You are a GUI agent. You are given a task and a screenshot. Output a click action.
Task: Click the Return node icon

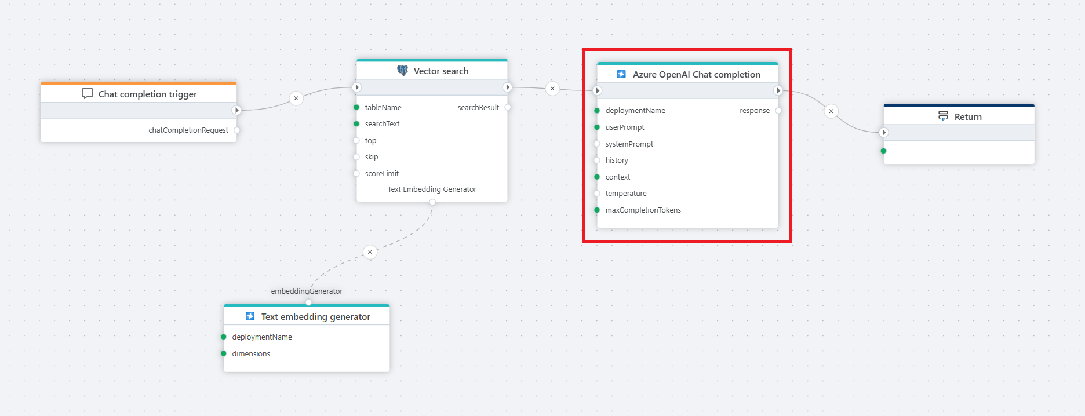pyautogui.click(x=943, y=116)
